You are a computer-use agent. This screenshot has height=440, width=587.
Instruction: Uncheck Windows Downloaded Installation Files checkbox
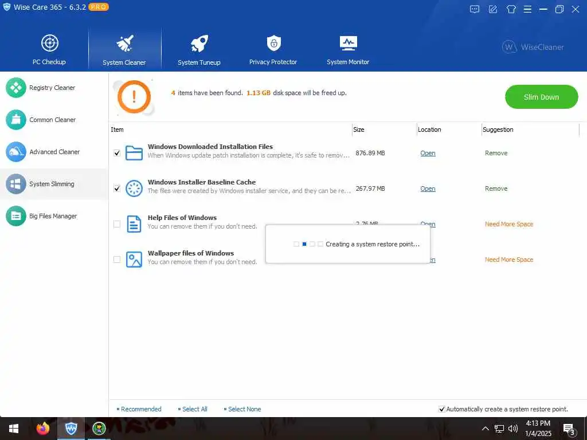(x=117, y=153)
